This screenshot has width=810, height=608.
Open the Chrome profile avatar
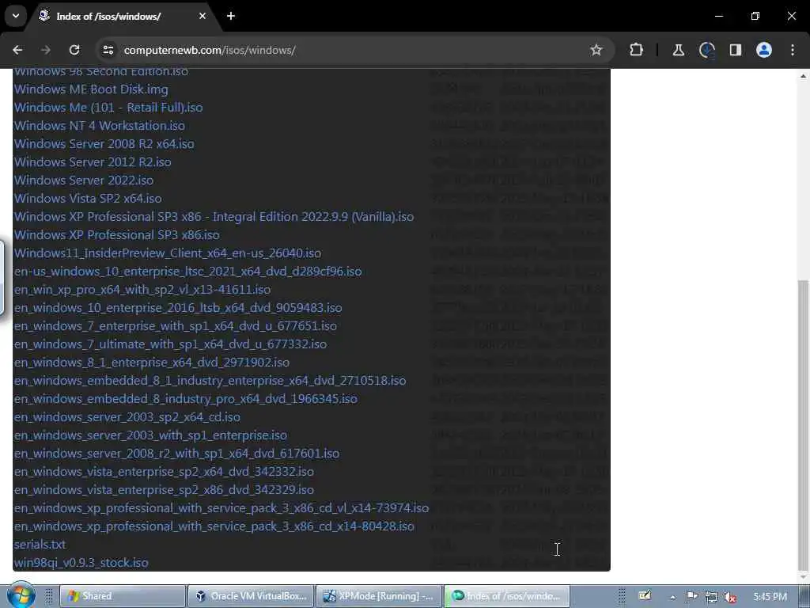point(764,50)
